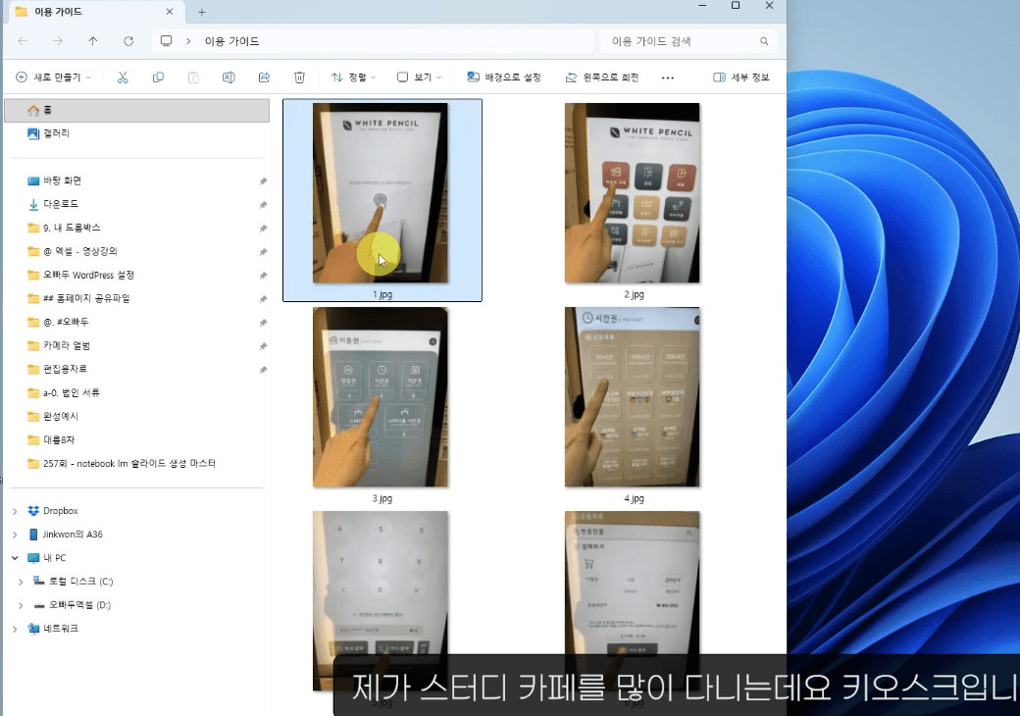Viewport: 1020px width, 716px height.
Task: Go back with the left arrow
Action: [x=23, y=41]
